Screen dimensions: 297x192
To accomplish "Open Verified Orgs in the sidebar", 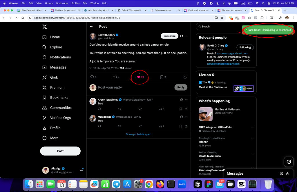I will tap(57, 118).
